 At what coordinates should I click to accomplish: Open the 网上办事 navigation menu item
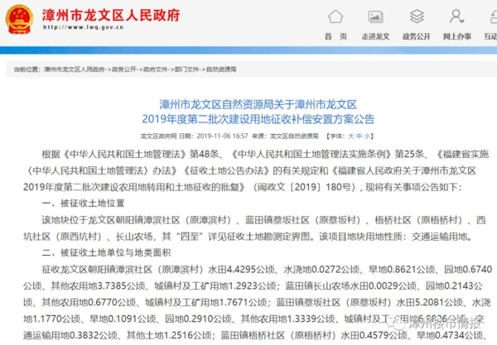456,37
